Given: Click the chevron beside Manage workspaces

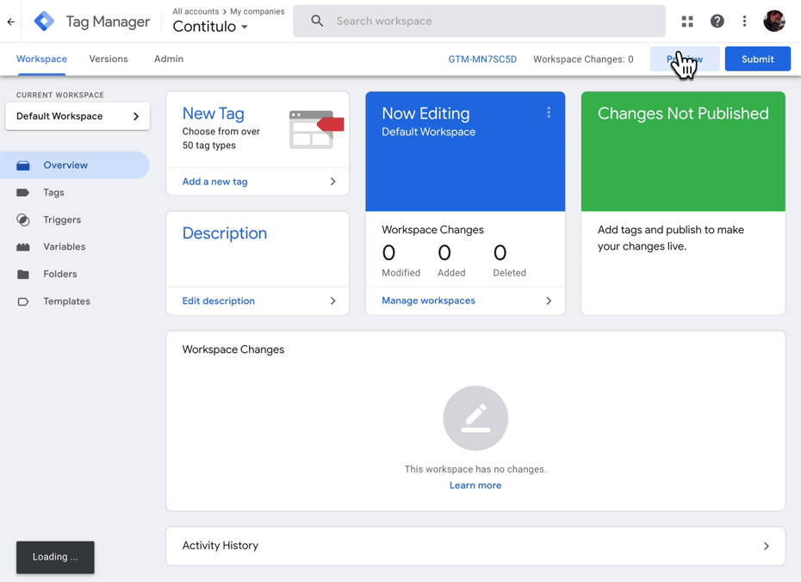Looking at the screenshot, I should [x=549, y=301].
